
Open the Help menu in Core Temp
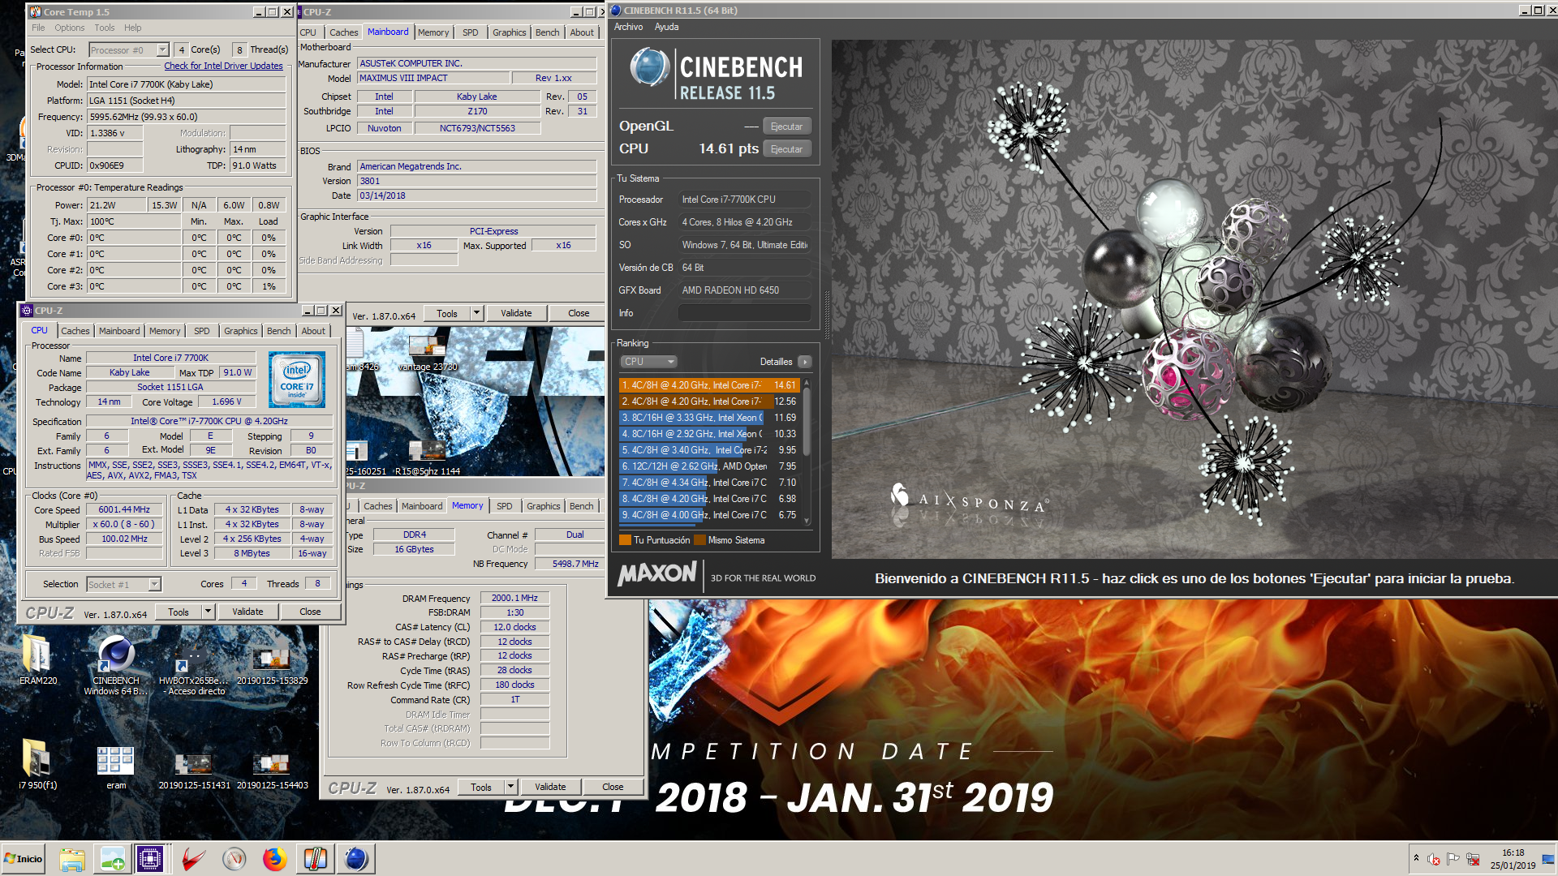click(x=133, y=28)
